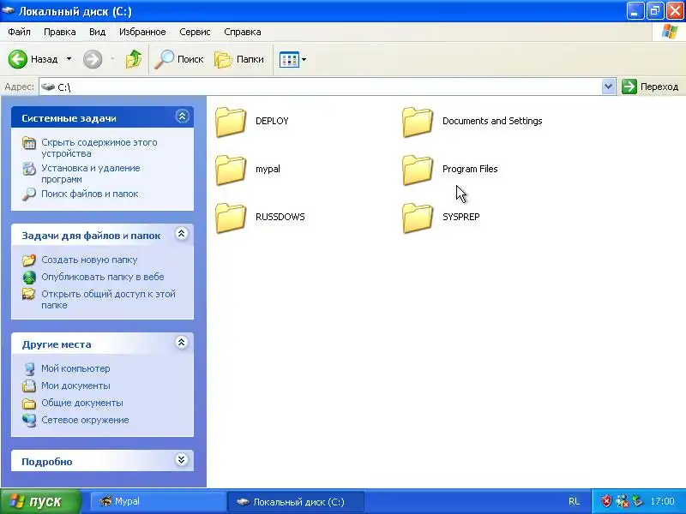Click the My Documents icon in sidebar
This screenshot has width=686, height=514.
[x=29, y=386]
